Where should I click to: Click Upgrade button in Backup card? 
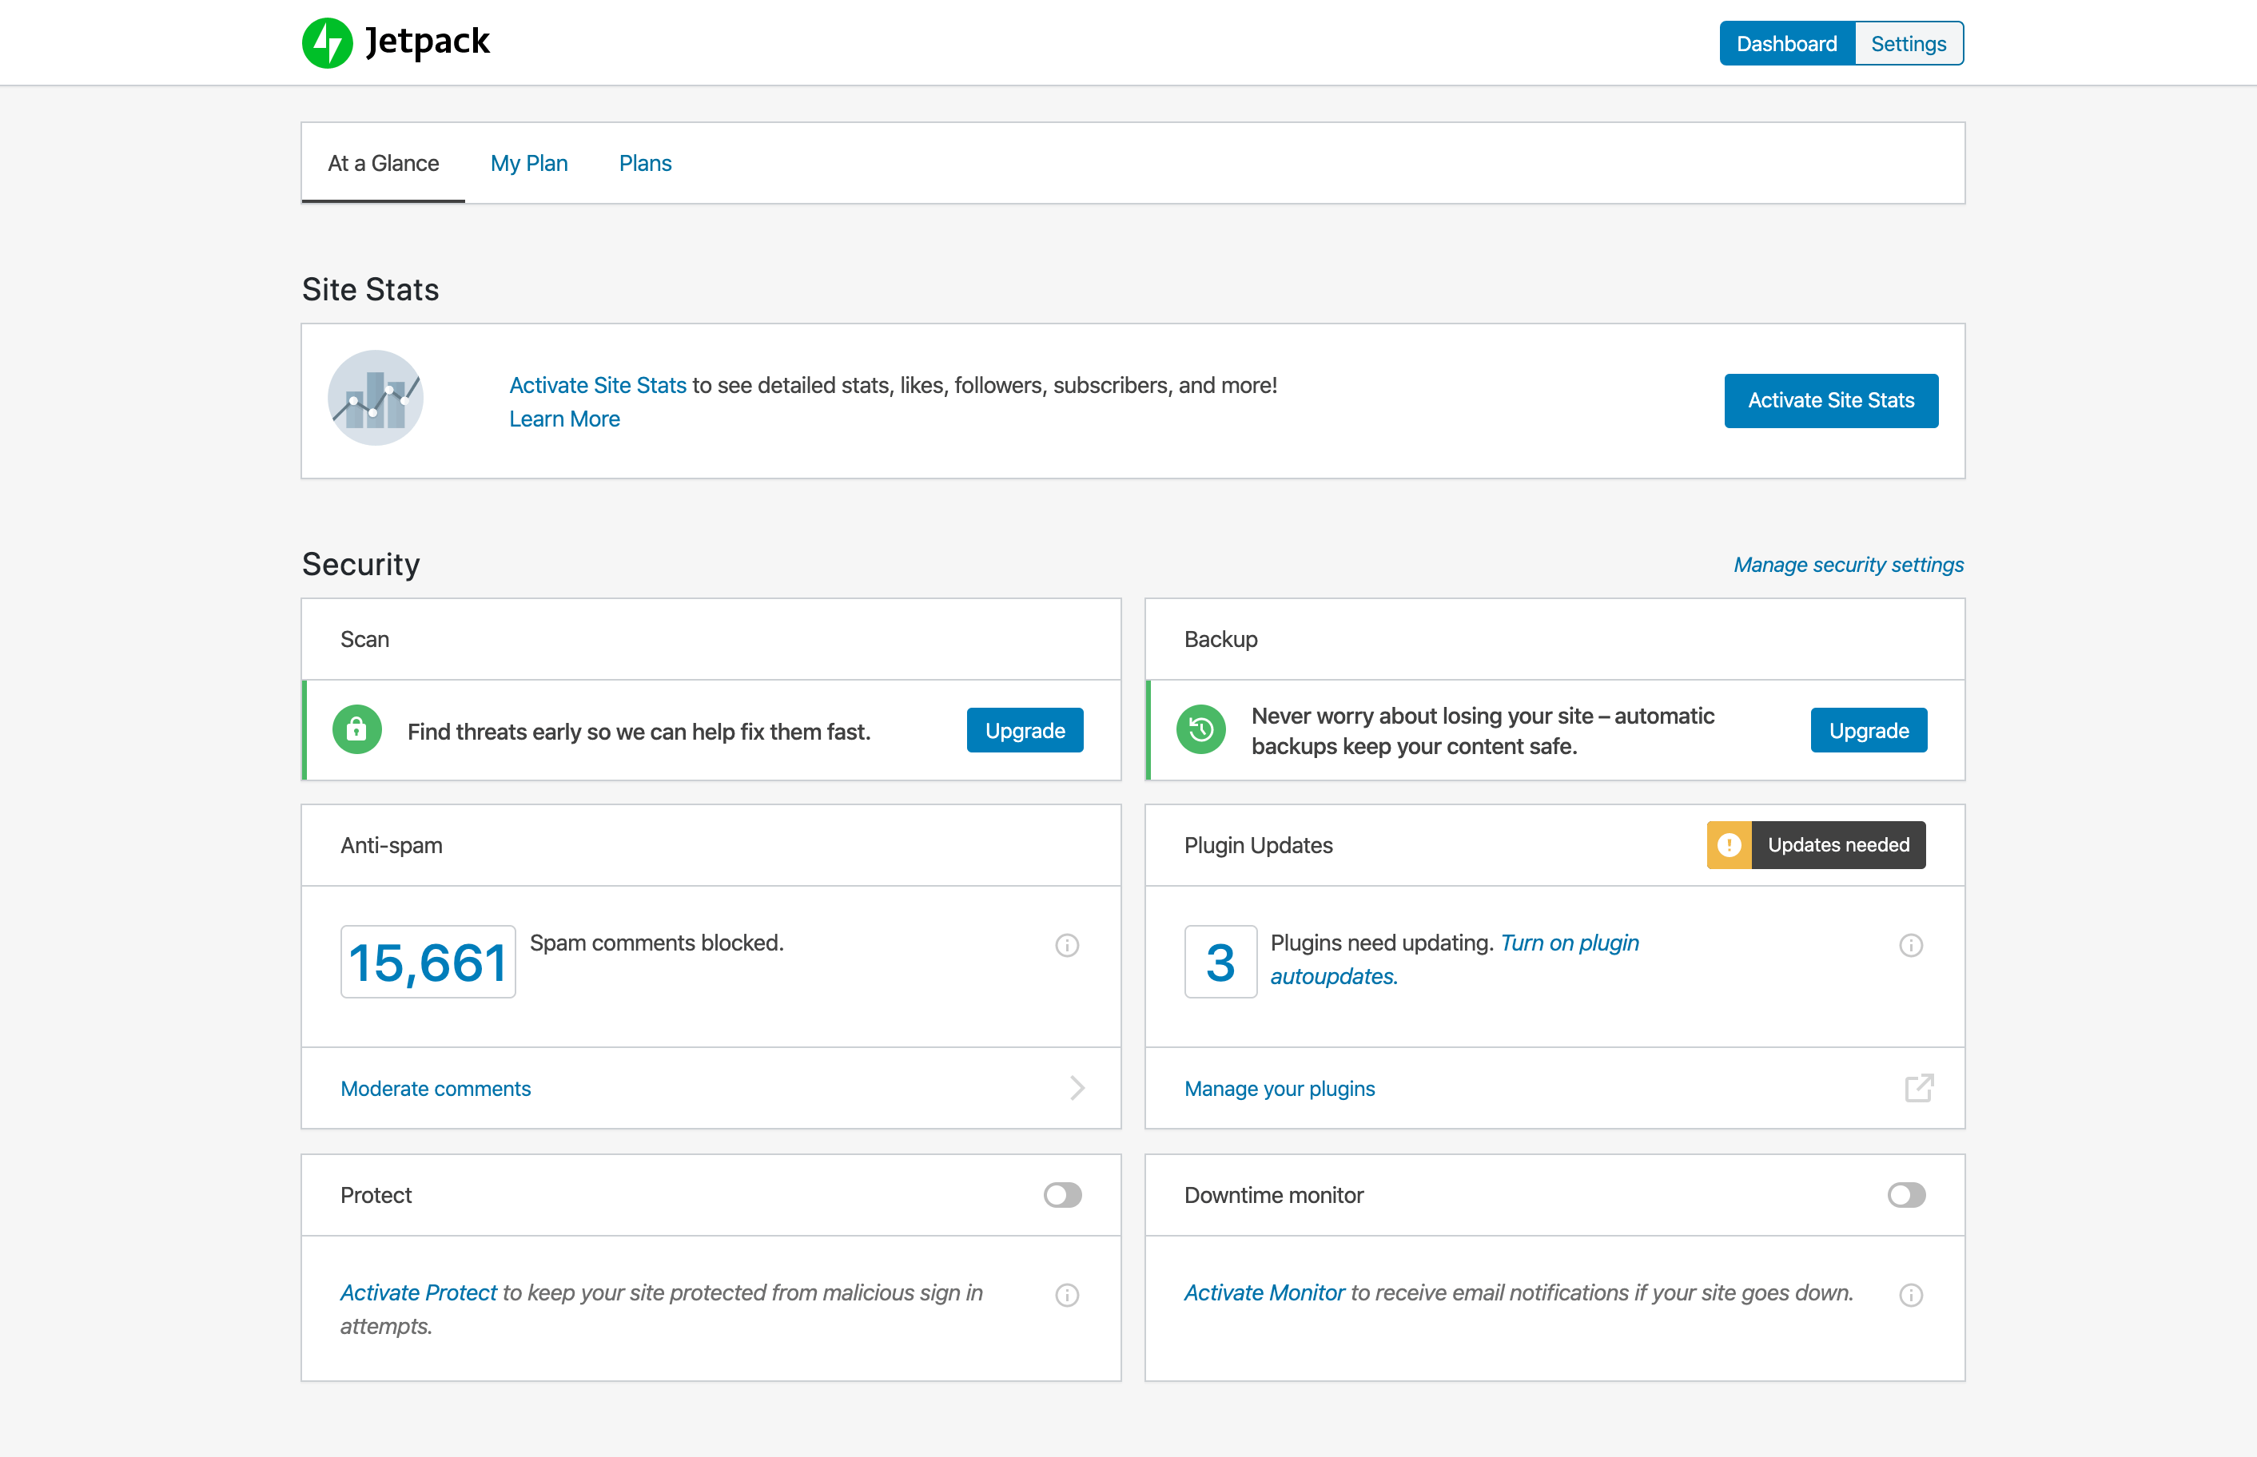click(1868, 730)
